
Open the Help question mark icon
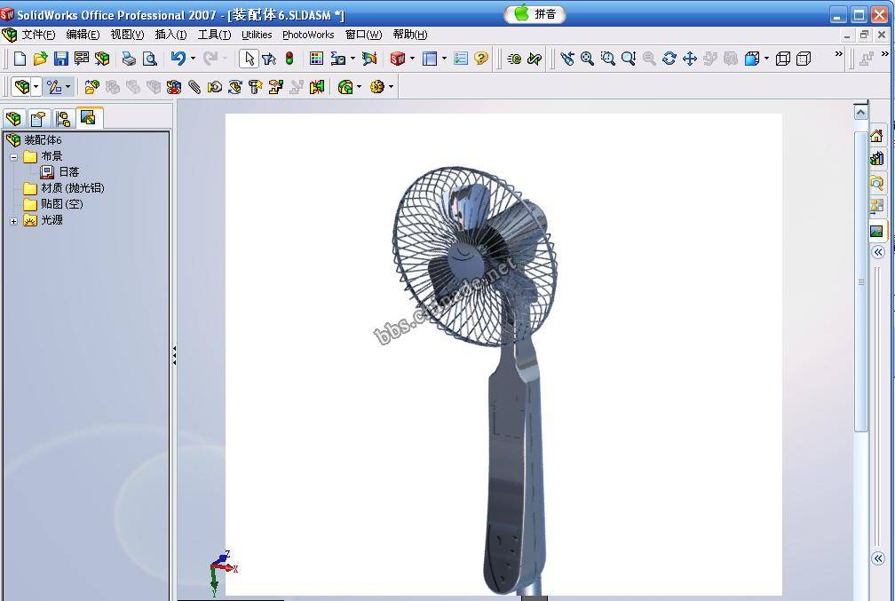tap(481, 59)
